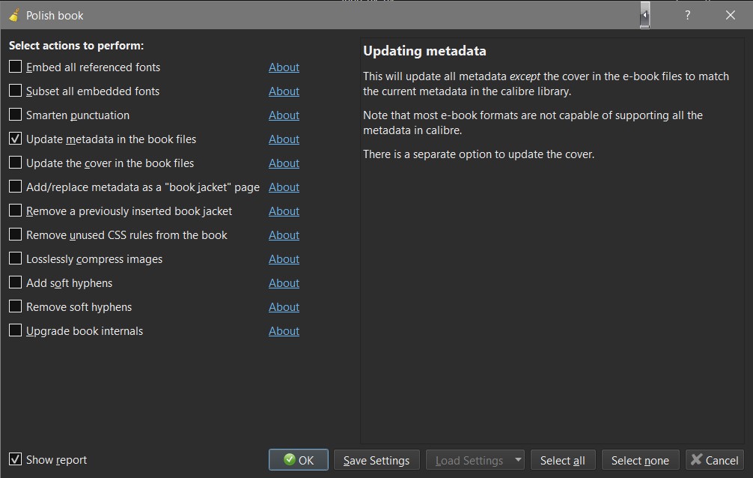Viewport: 753px width, 478px height.
Task: Click the question mark help button
Action: coord(687,15)
